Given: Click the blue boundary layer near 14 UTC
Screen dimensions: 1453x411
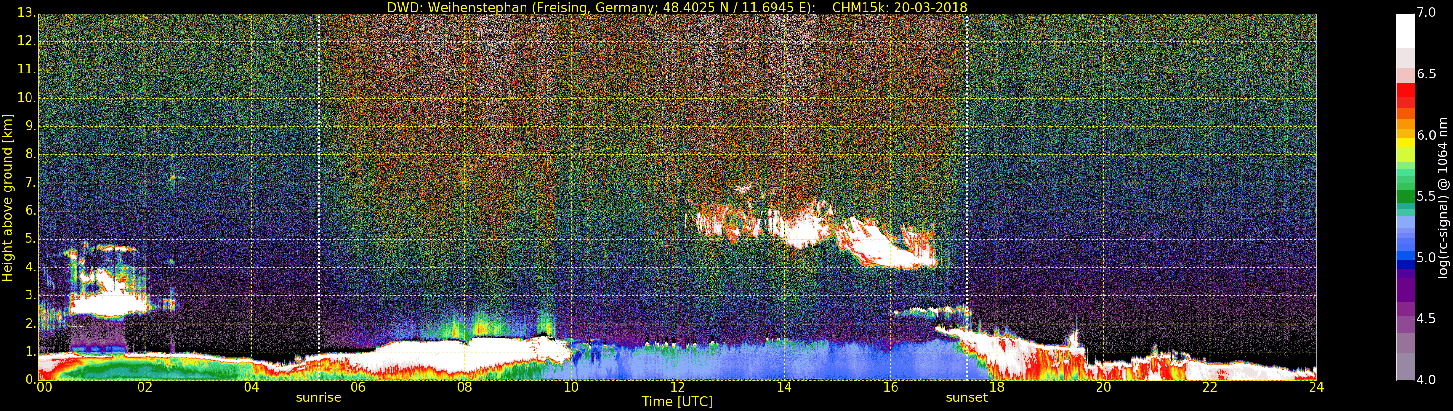Looking at the screenshot, I should 784,363.
